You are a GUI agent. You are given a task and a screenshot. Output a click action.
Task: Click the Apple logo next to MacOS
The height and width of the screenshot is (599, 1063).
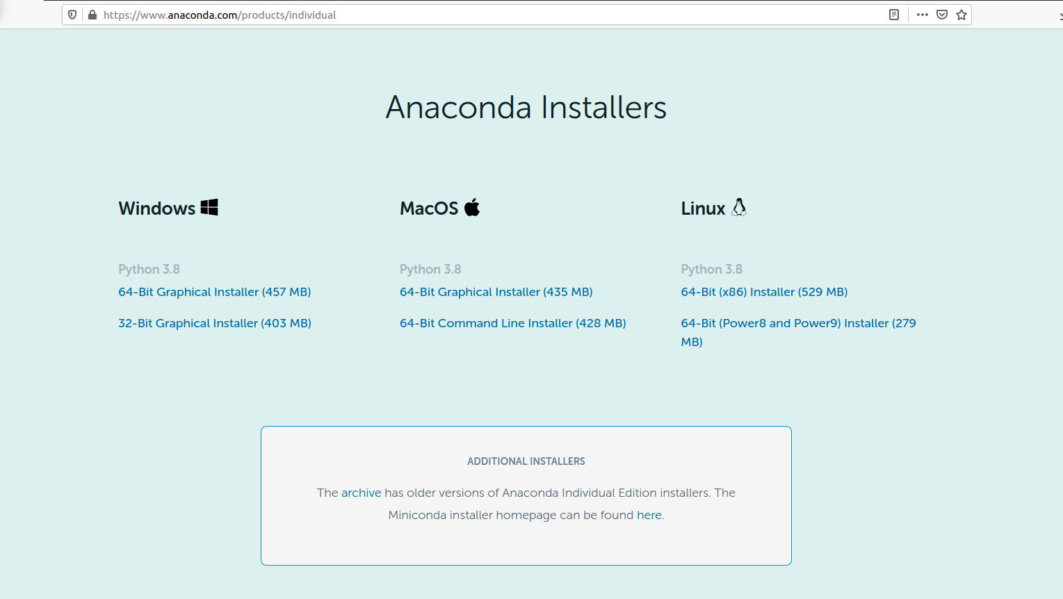[x=472, y=207]
